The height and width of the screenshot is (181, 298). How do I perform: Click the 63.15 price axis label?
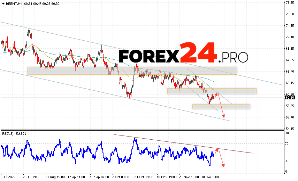pyautogui.click(x=290, y=83)
